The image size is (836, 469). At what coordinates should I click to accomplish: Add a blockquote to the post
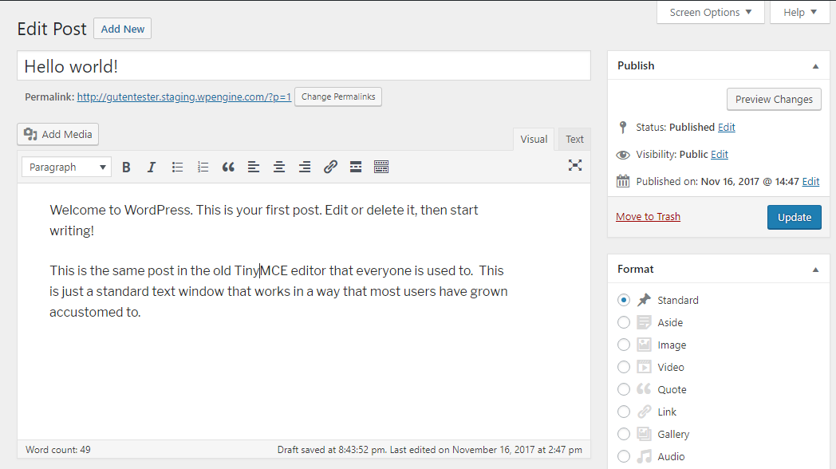coord(228,166)
